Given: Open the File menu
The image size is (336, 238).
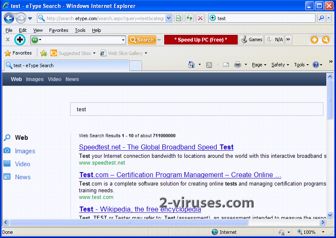Looking at the screenshot, I should click(9, 30).
